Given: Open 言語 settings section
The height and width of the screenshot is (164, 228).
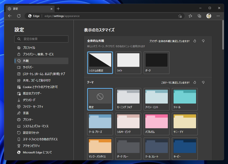Looking at the screenshot, I should coord(41,113).
